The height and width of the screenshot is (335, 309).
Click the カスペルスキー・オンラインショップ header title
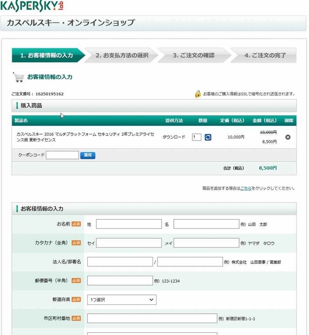tap(71, 23)
